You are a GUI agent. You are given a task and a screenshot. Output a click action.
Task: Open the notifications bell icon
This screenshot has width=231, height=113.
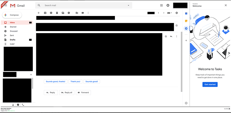[x=168, y=5]
